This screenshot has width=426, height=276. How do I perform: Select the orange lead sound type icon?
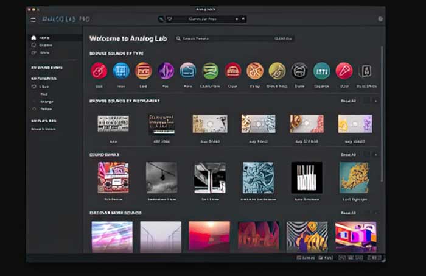point(144,71)
